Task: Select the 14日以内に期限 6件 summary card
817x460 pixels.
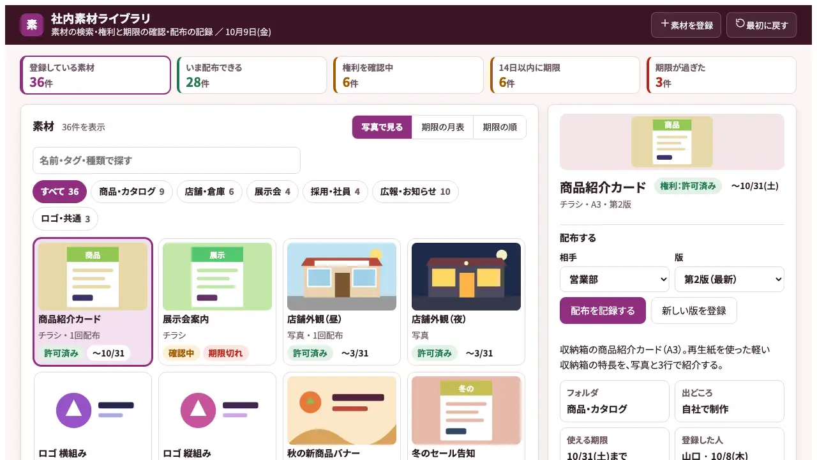Action: [x=565, y=75]
